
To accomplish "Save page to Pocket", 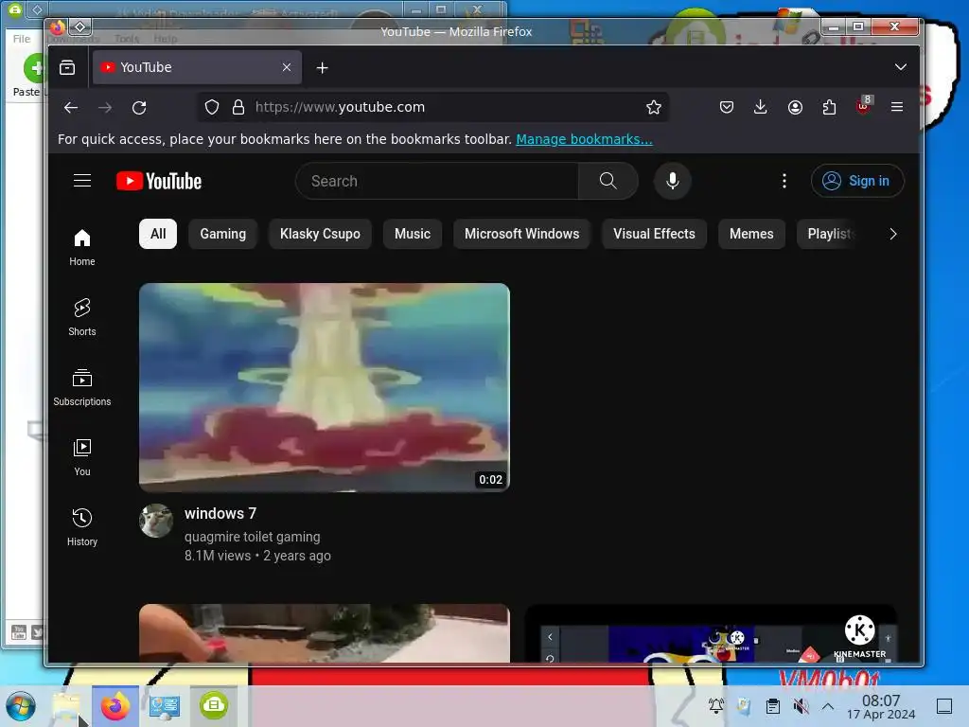I will [727, 108].
